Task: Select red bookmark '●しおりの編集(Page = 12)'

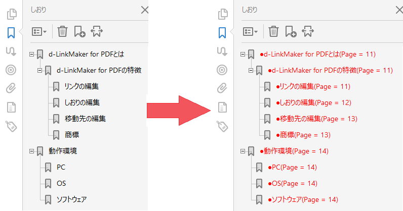Action: (x=313, y=102)
